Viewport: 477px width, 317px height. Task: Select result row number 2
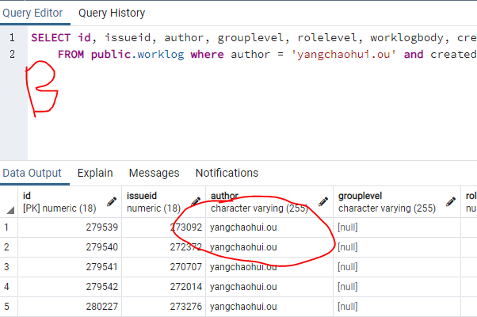coord(9,247)
